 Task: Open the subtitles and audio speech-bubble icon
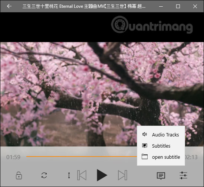point(161,175)
